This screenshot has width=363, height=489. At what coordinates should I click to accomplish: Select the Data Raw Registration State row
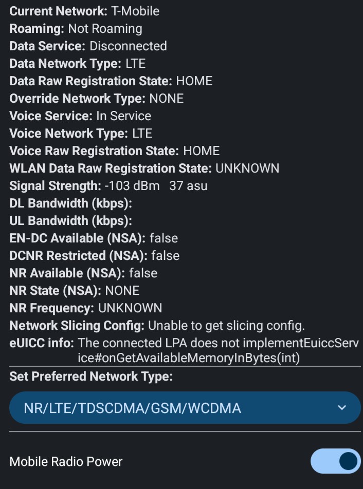click(x=111, y=81)
